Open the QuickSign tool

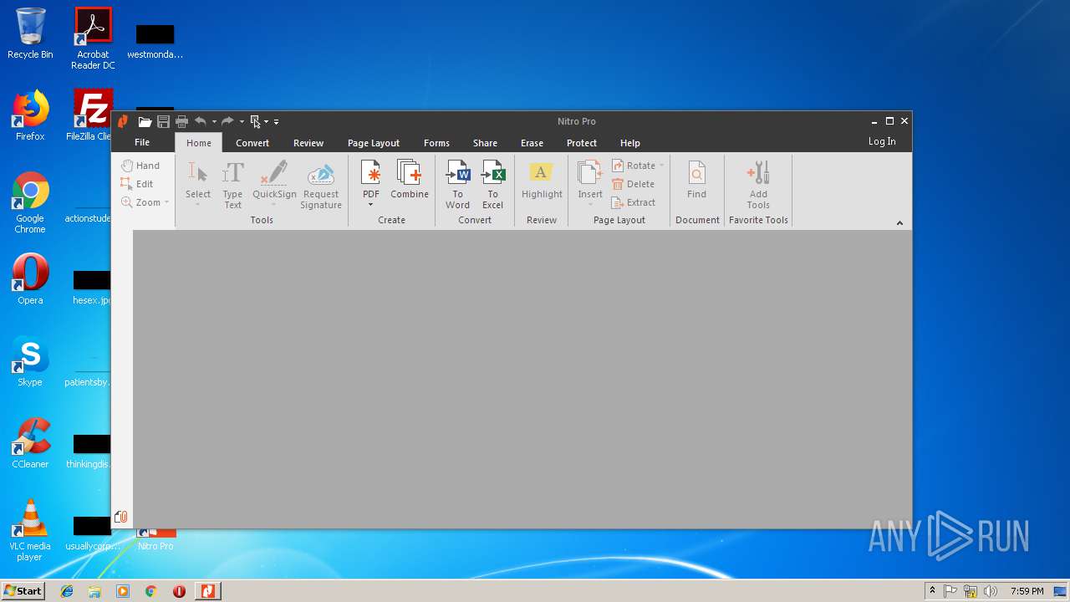[274, 184]
